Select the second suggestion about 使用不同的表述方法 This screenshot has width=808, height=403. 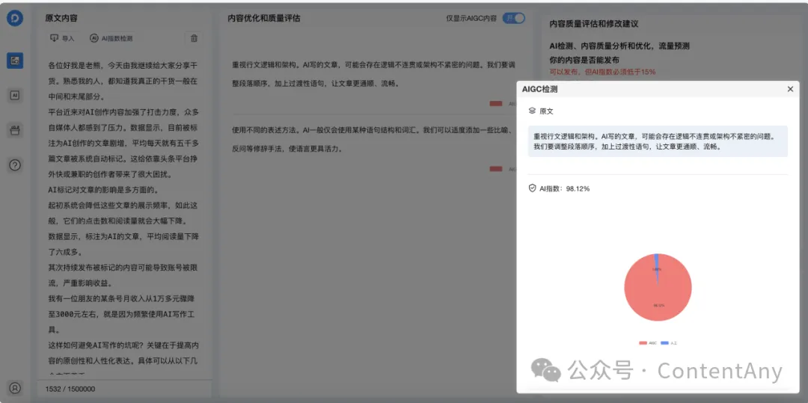[370, 139]
